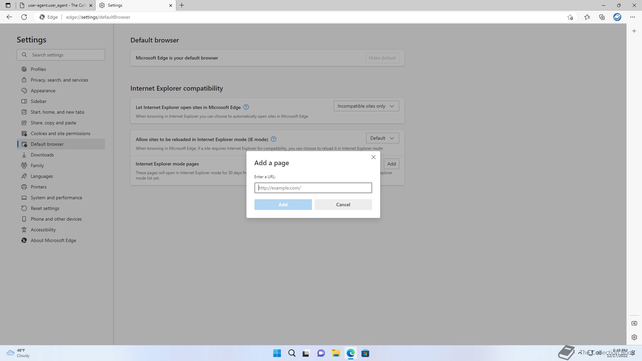Open Languages settings section
The width and height of the screenshot is (642, 361).
tap(61, 176)
